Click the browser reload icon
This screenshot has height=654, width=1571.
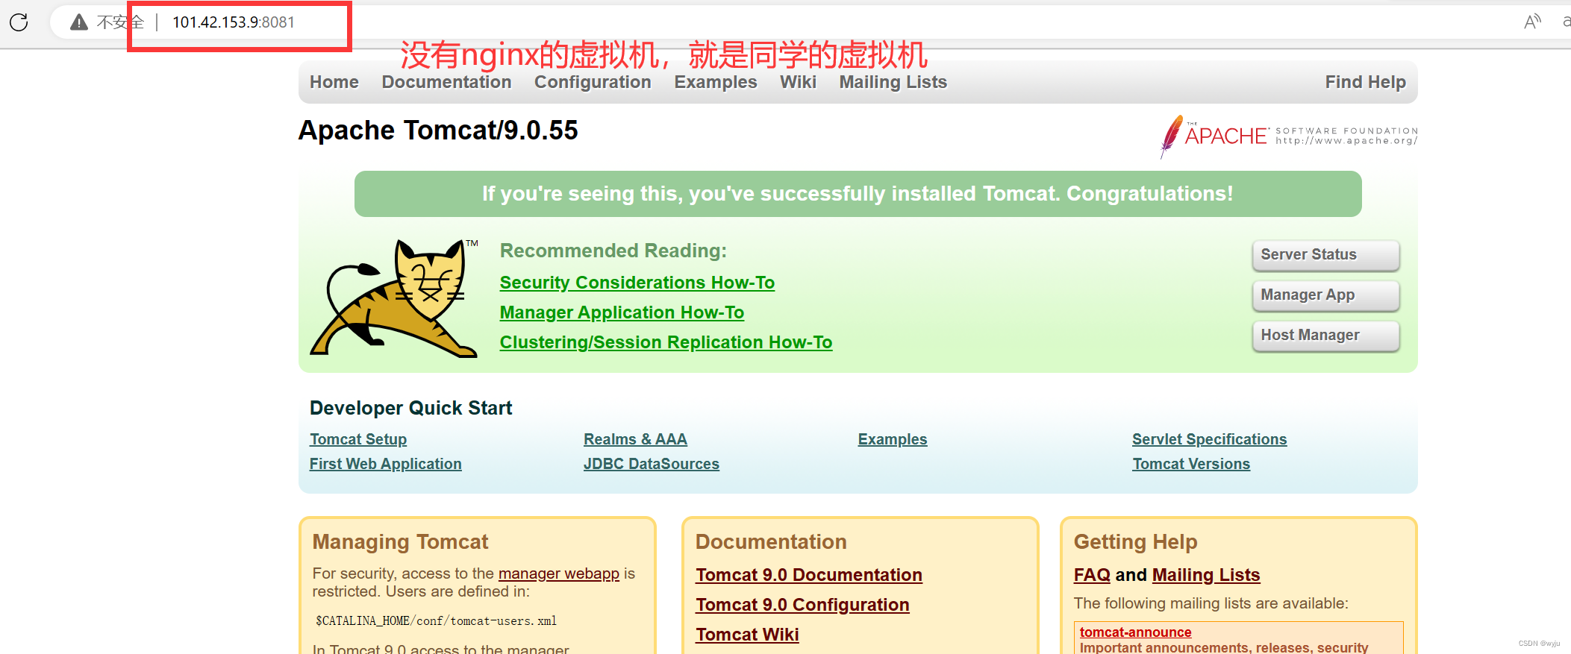point(19,22)
